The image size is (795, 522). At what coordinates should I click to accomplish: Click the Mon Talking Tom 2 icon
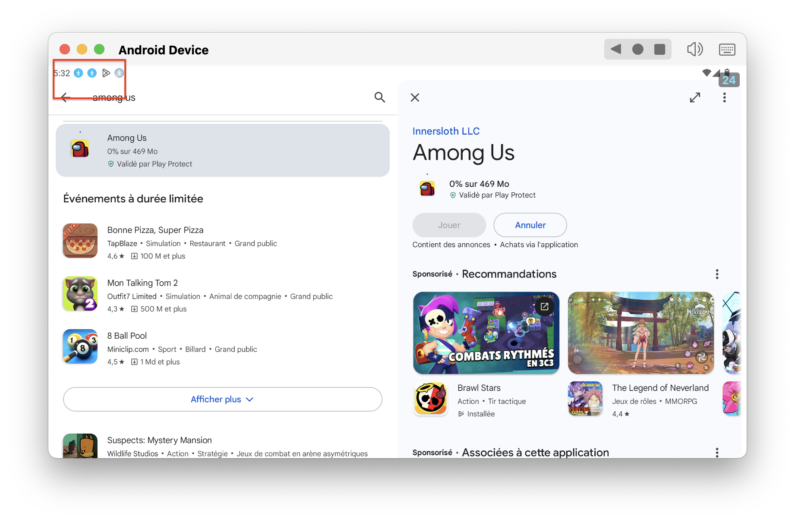tap(80, 294)
